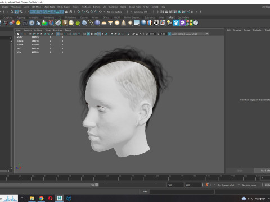Click the V-Ray dome light shelf icon
Viewport: 270px width, 202px height.
pyautogui.click(x=104, y=23)
